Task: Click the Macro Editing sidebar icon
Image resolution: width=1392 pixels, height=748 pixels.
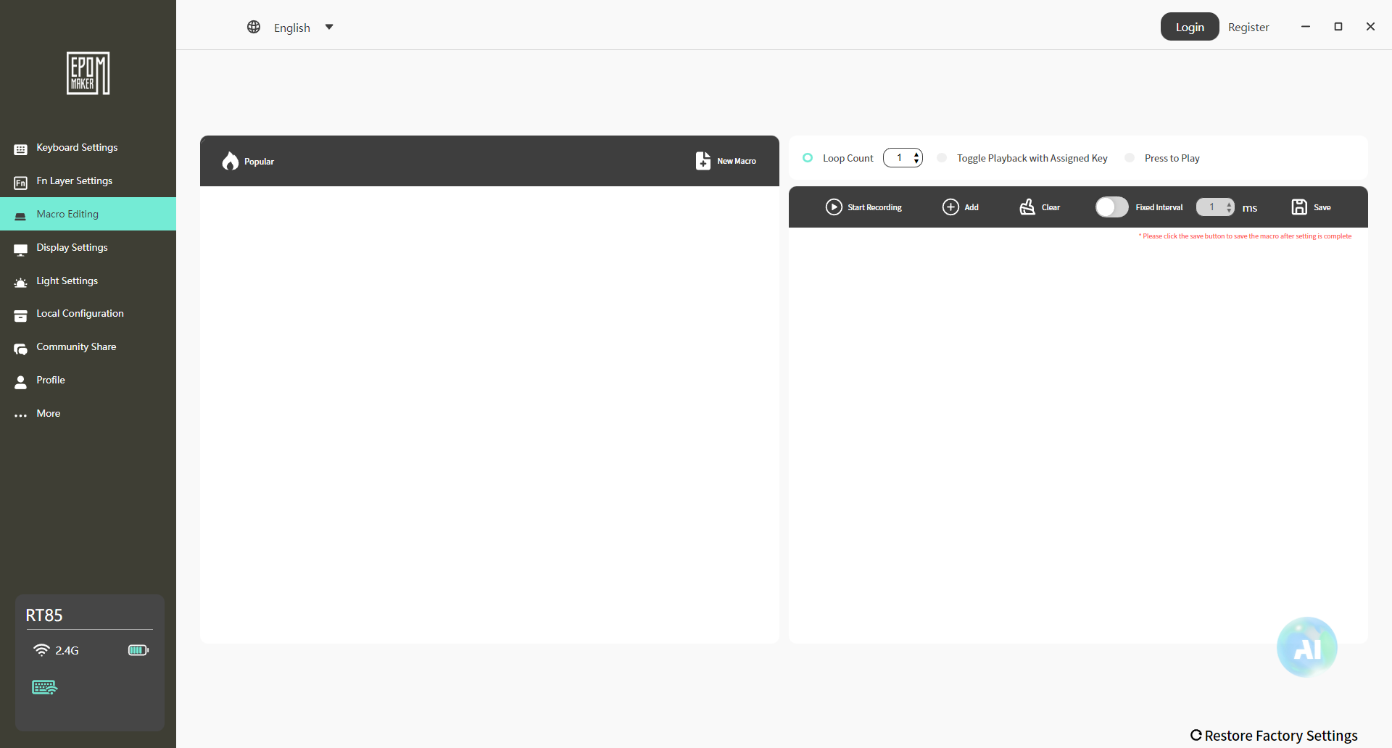Action: pos(21,215)
